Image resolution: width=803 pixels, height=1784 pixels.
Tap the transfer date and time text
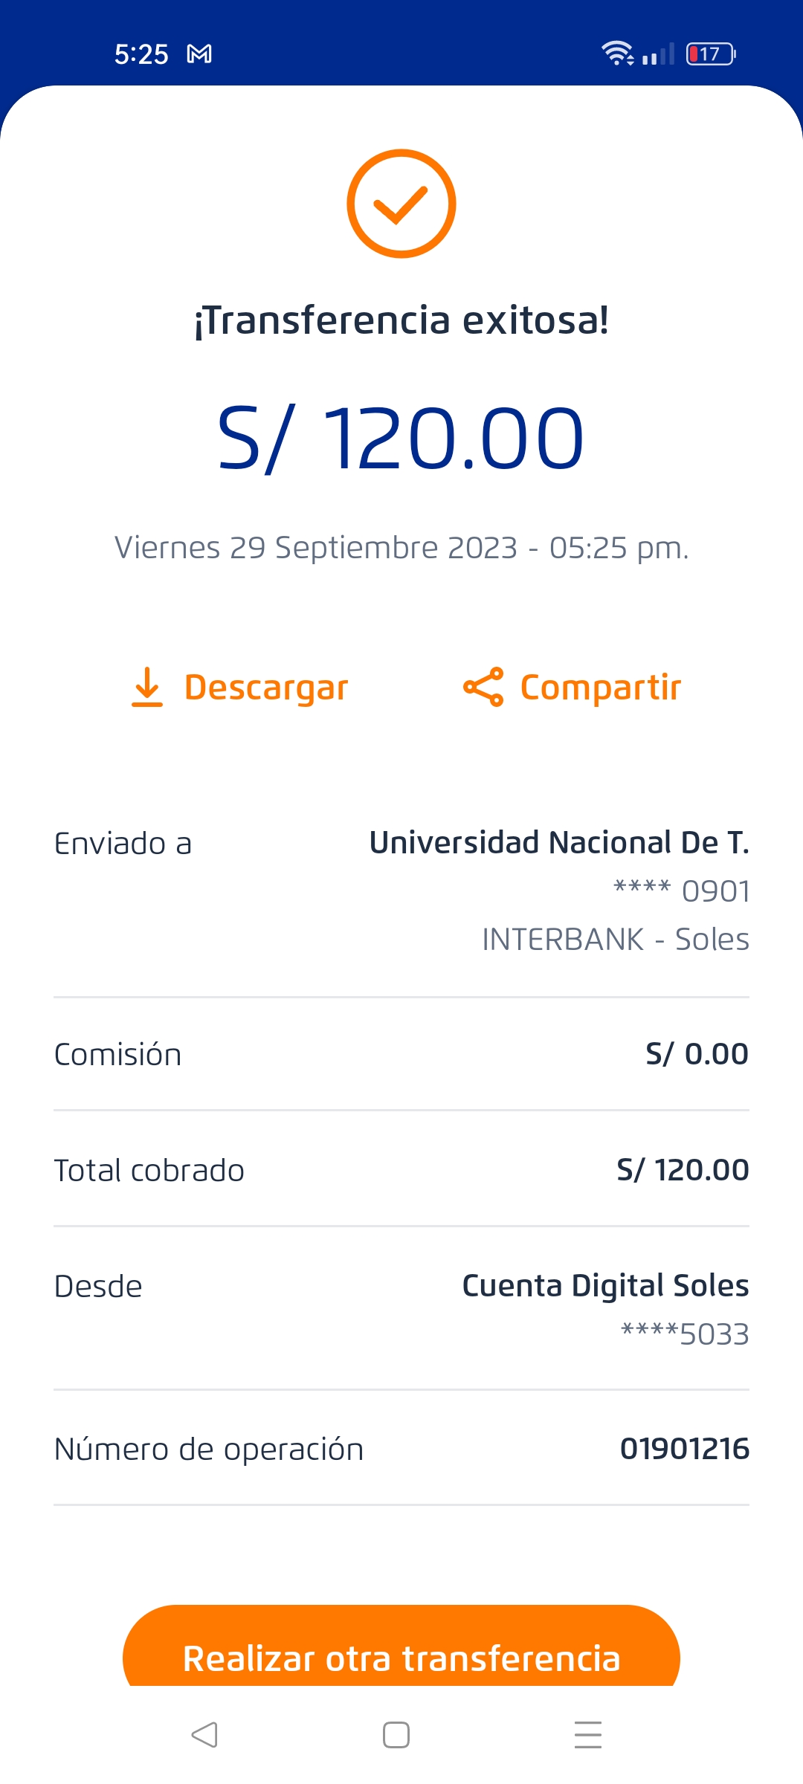point(401,548)
